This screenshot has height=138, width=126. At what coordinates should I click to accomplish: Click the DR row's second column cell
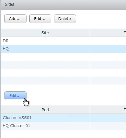pyautogui.click(x=108, y=41)
